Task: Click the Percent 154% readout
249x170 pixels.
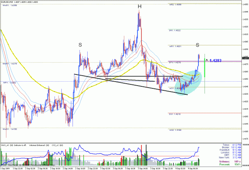Action: 230,164
